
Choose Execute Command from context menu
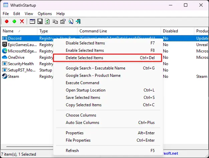click(x=108, y=83)
